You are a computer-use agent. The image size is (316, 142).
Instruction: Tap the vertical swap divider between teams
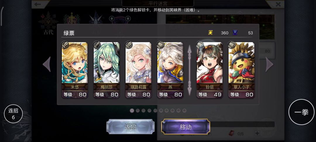(189, 70)
